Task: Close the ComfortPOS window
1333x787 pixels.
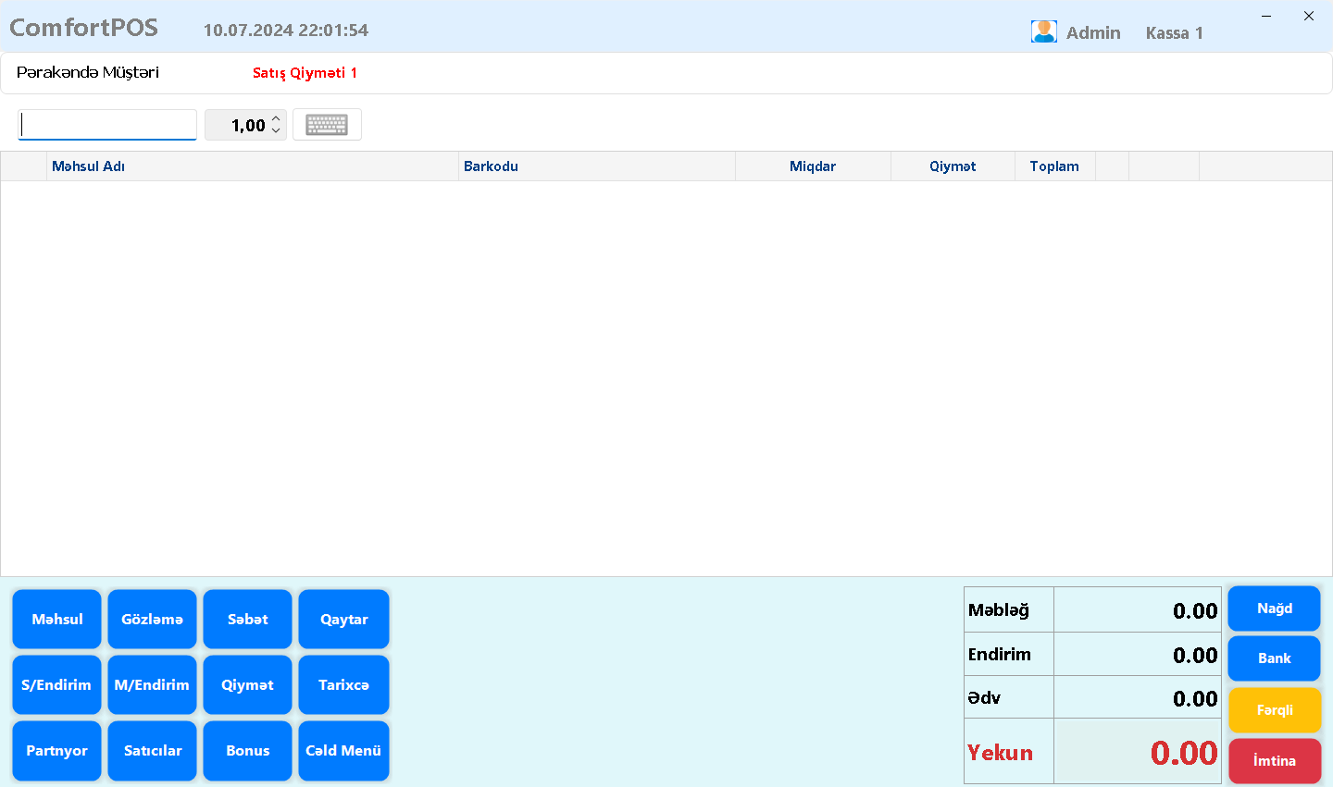Action: click(1309, 16)
